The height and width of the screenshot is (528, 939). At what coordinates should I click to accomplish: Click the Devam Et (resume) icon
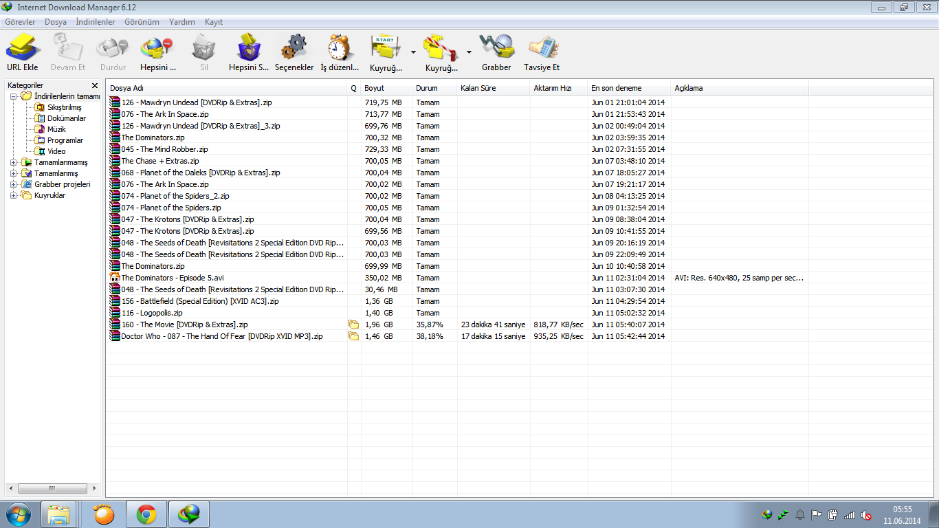pos(68,48)
